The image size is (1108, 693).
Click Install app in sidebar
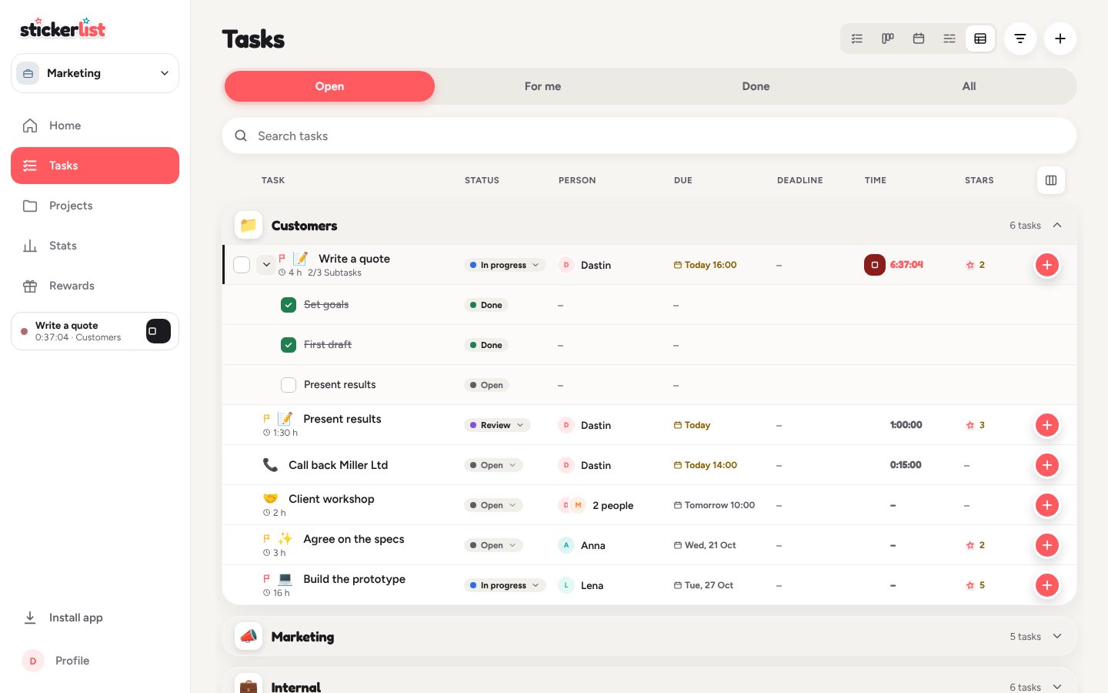pos(95,618)
